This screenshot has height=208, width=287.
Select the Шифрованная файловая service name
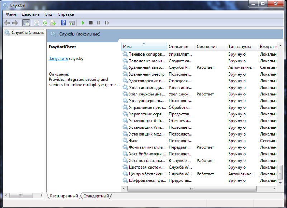point(147,180)
